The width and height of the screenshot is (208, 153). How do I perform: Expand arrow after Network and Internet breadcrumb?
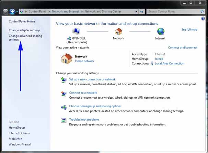click(82, 12)
